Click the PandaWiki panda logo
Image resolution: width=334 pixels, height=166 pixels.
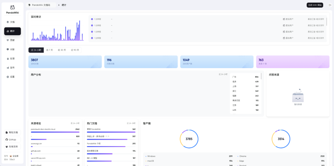(12, 7)
